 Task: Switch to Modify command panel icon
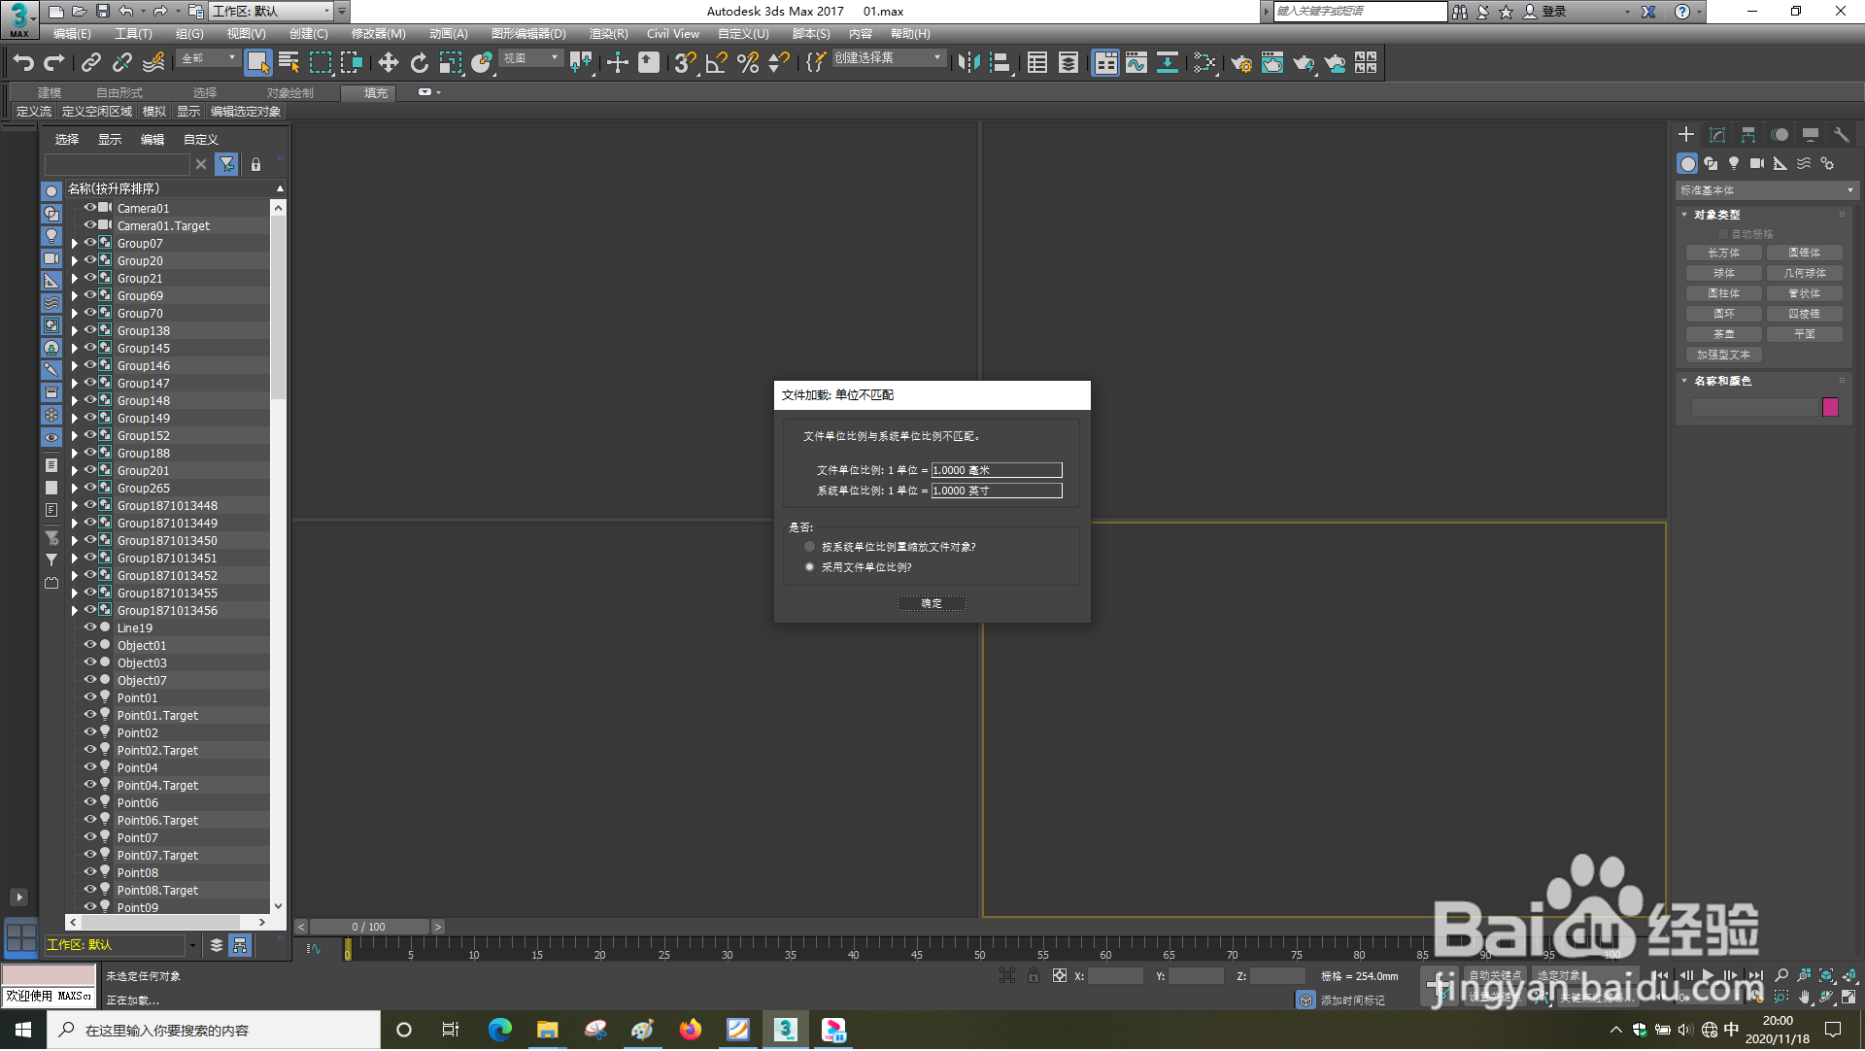click(1717, 135)
